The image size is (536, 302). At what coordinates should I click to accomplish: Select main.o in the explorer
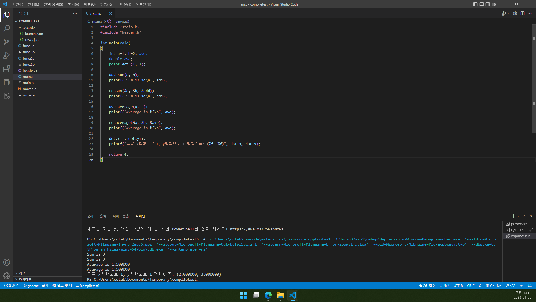[x=47, y=83]
